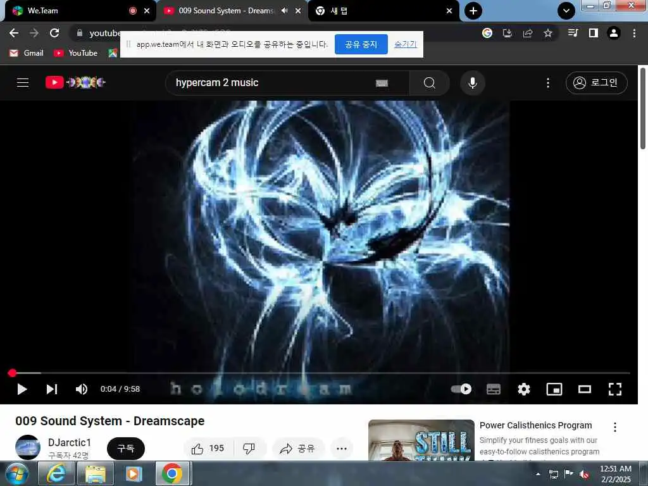648x486 pixels.
Task: Click the red playhead scrubber dot
Action: (12, 373)
